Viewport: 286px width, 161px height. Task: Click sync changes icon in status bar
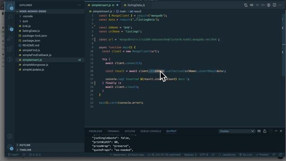pos(24,155)
